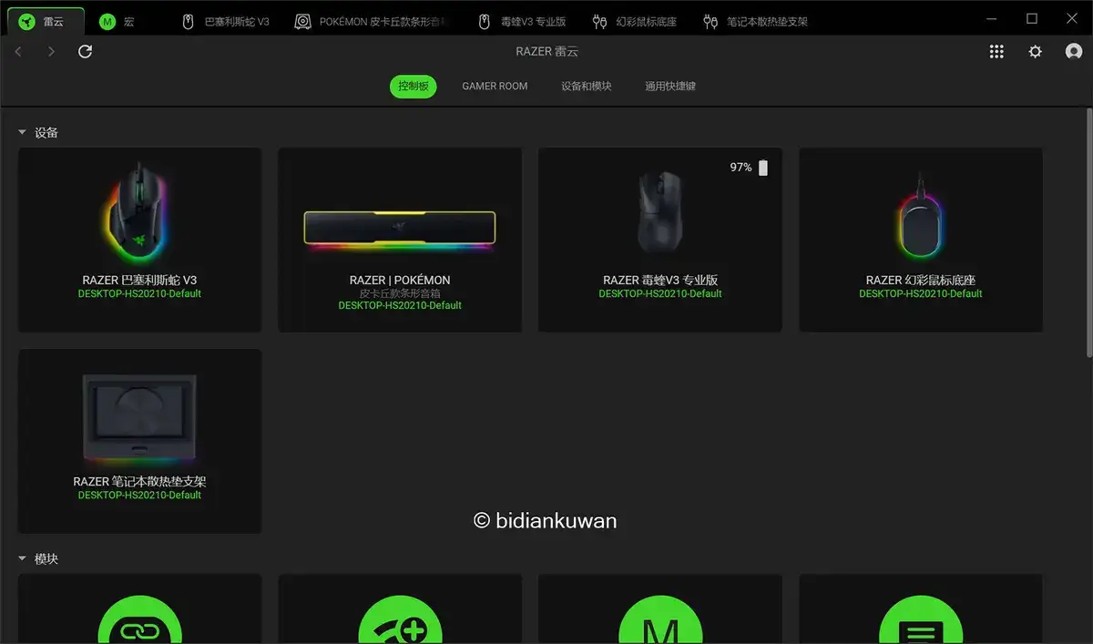This screenshot has width=1093, height=644.
Task: Click the profile text under 幻彩鼠标底座
Action: [x=921, y=294]
